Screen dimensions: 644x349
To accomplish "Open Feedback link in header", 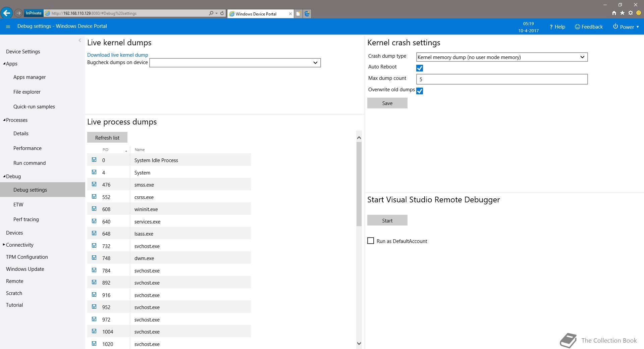I will point(589,27).
